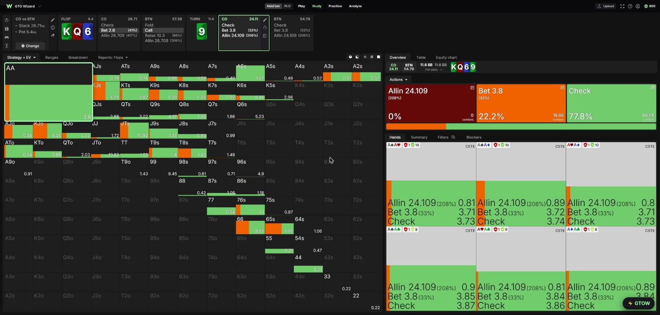Click the copy icon next to the Filters tab

pos(453,137)
